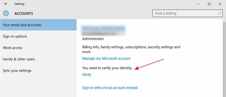Click the Verify link

[87, 74]
